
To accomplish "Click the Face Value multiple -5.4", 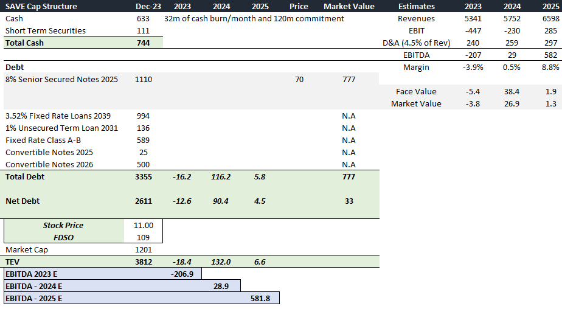I will click(x=473, y=92).
